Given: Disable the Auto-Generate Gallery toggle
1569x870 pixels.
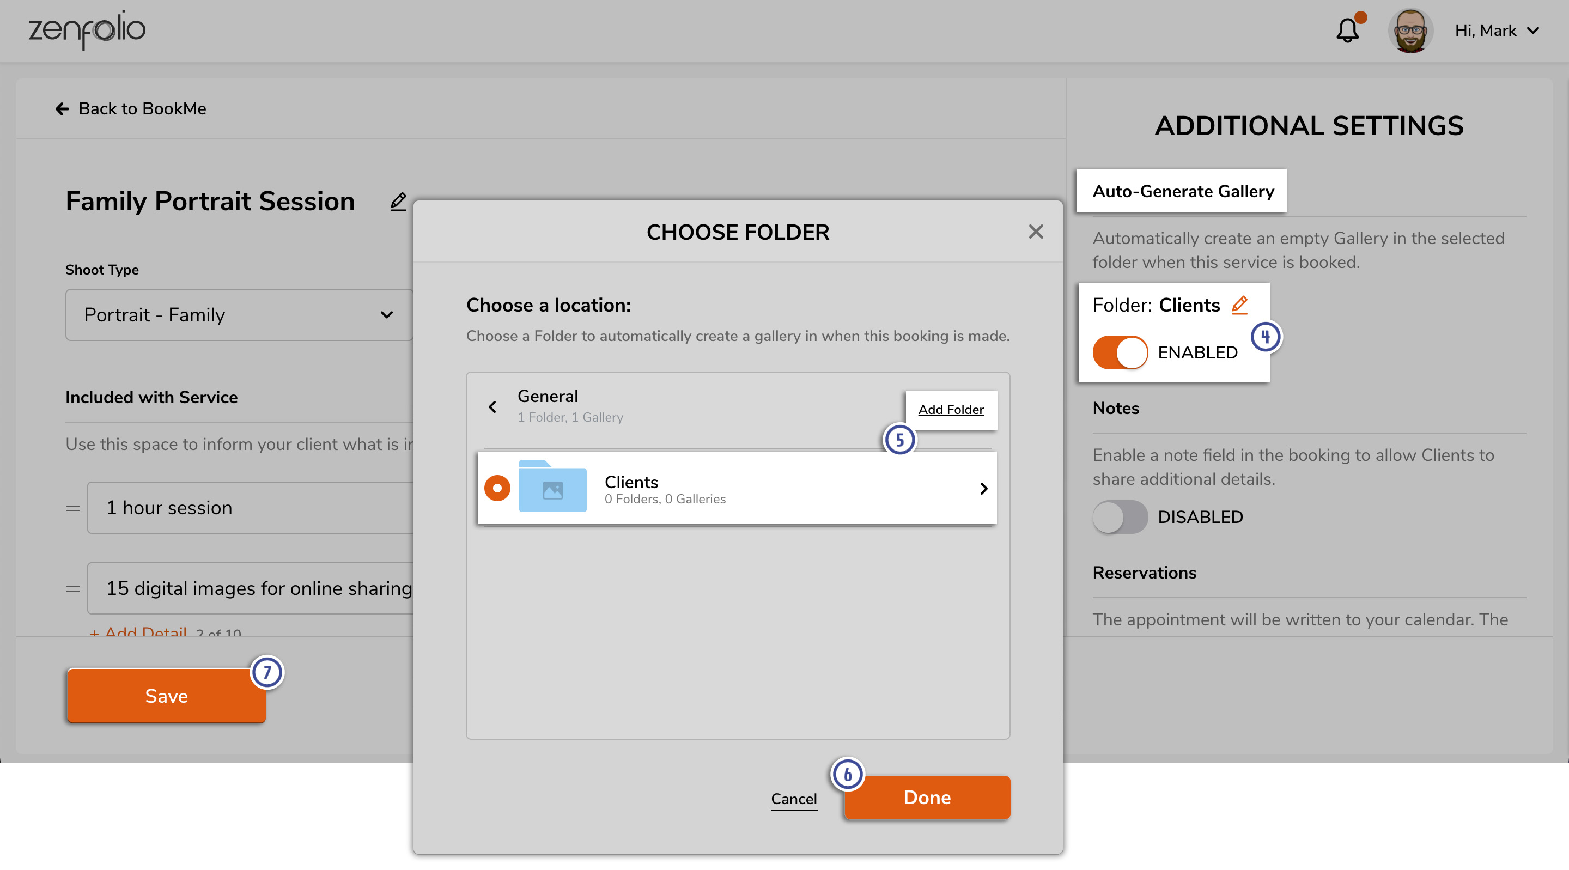Looking at the screenshot, I should [1120, 351].
